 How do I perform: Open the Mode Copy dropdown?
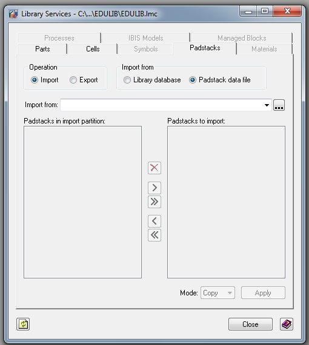click(218, 293)
